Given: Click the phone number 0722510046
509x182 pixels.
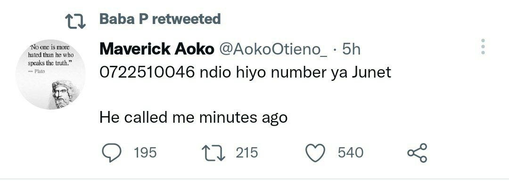Looking at the screenshot, I should click(x=147, y=72).
